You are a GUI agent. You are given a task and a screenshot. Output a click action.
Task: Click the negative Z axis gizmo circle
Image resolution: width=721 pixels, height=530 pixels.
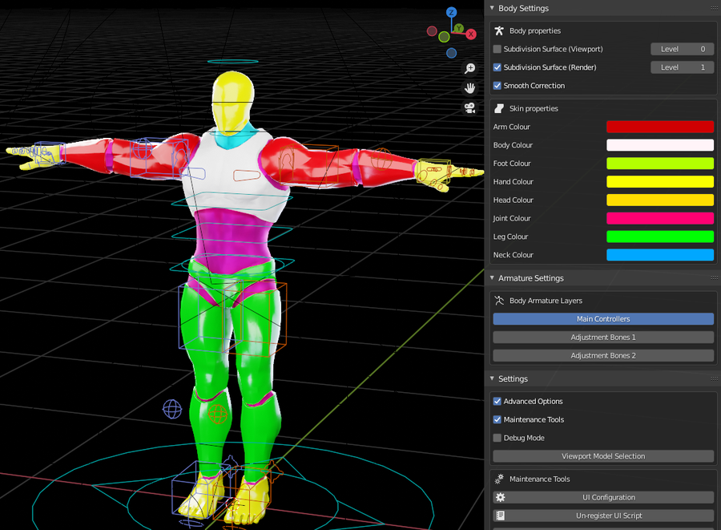[x=452, y=53]
